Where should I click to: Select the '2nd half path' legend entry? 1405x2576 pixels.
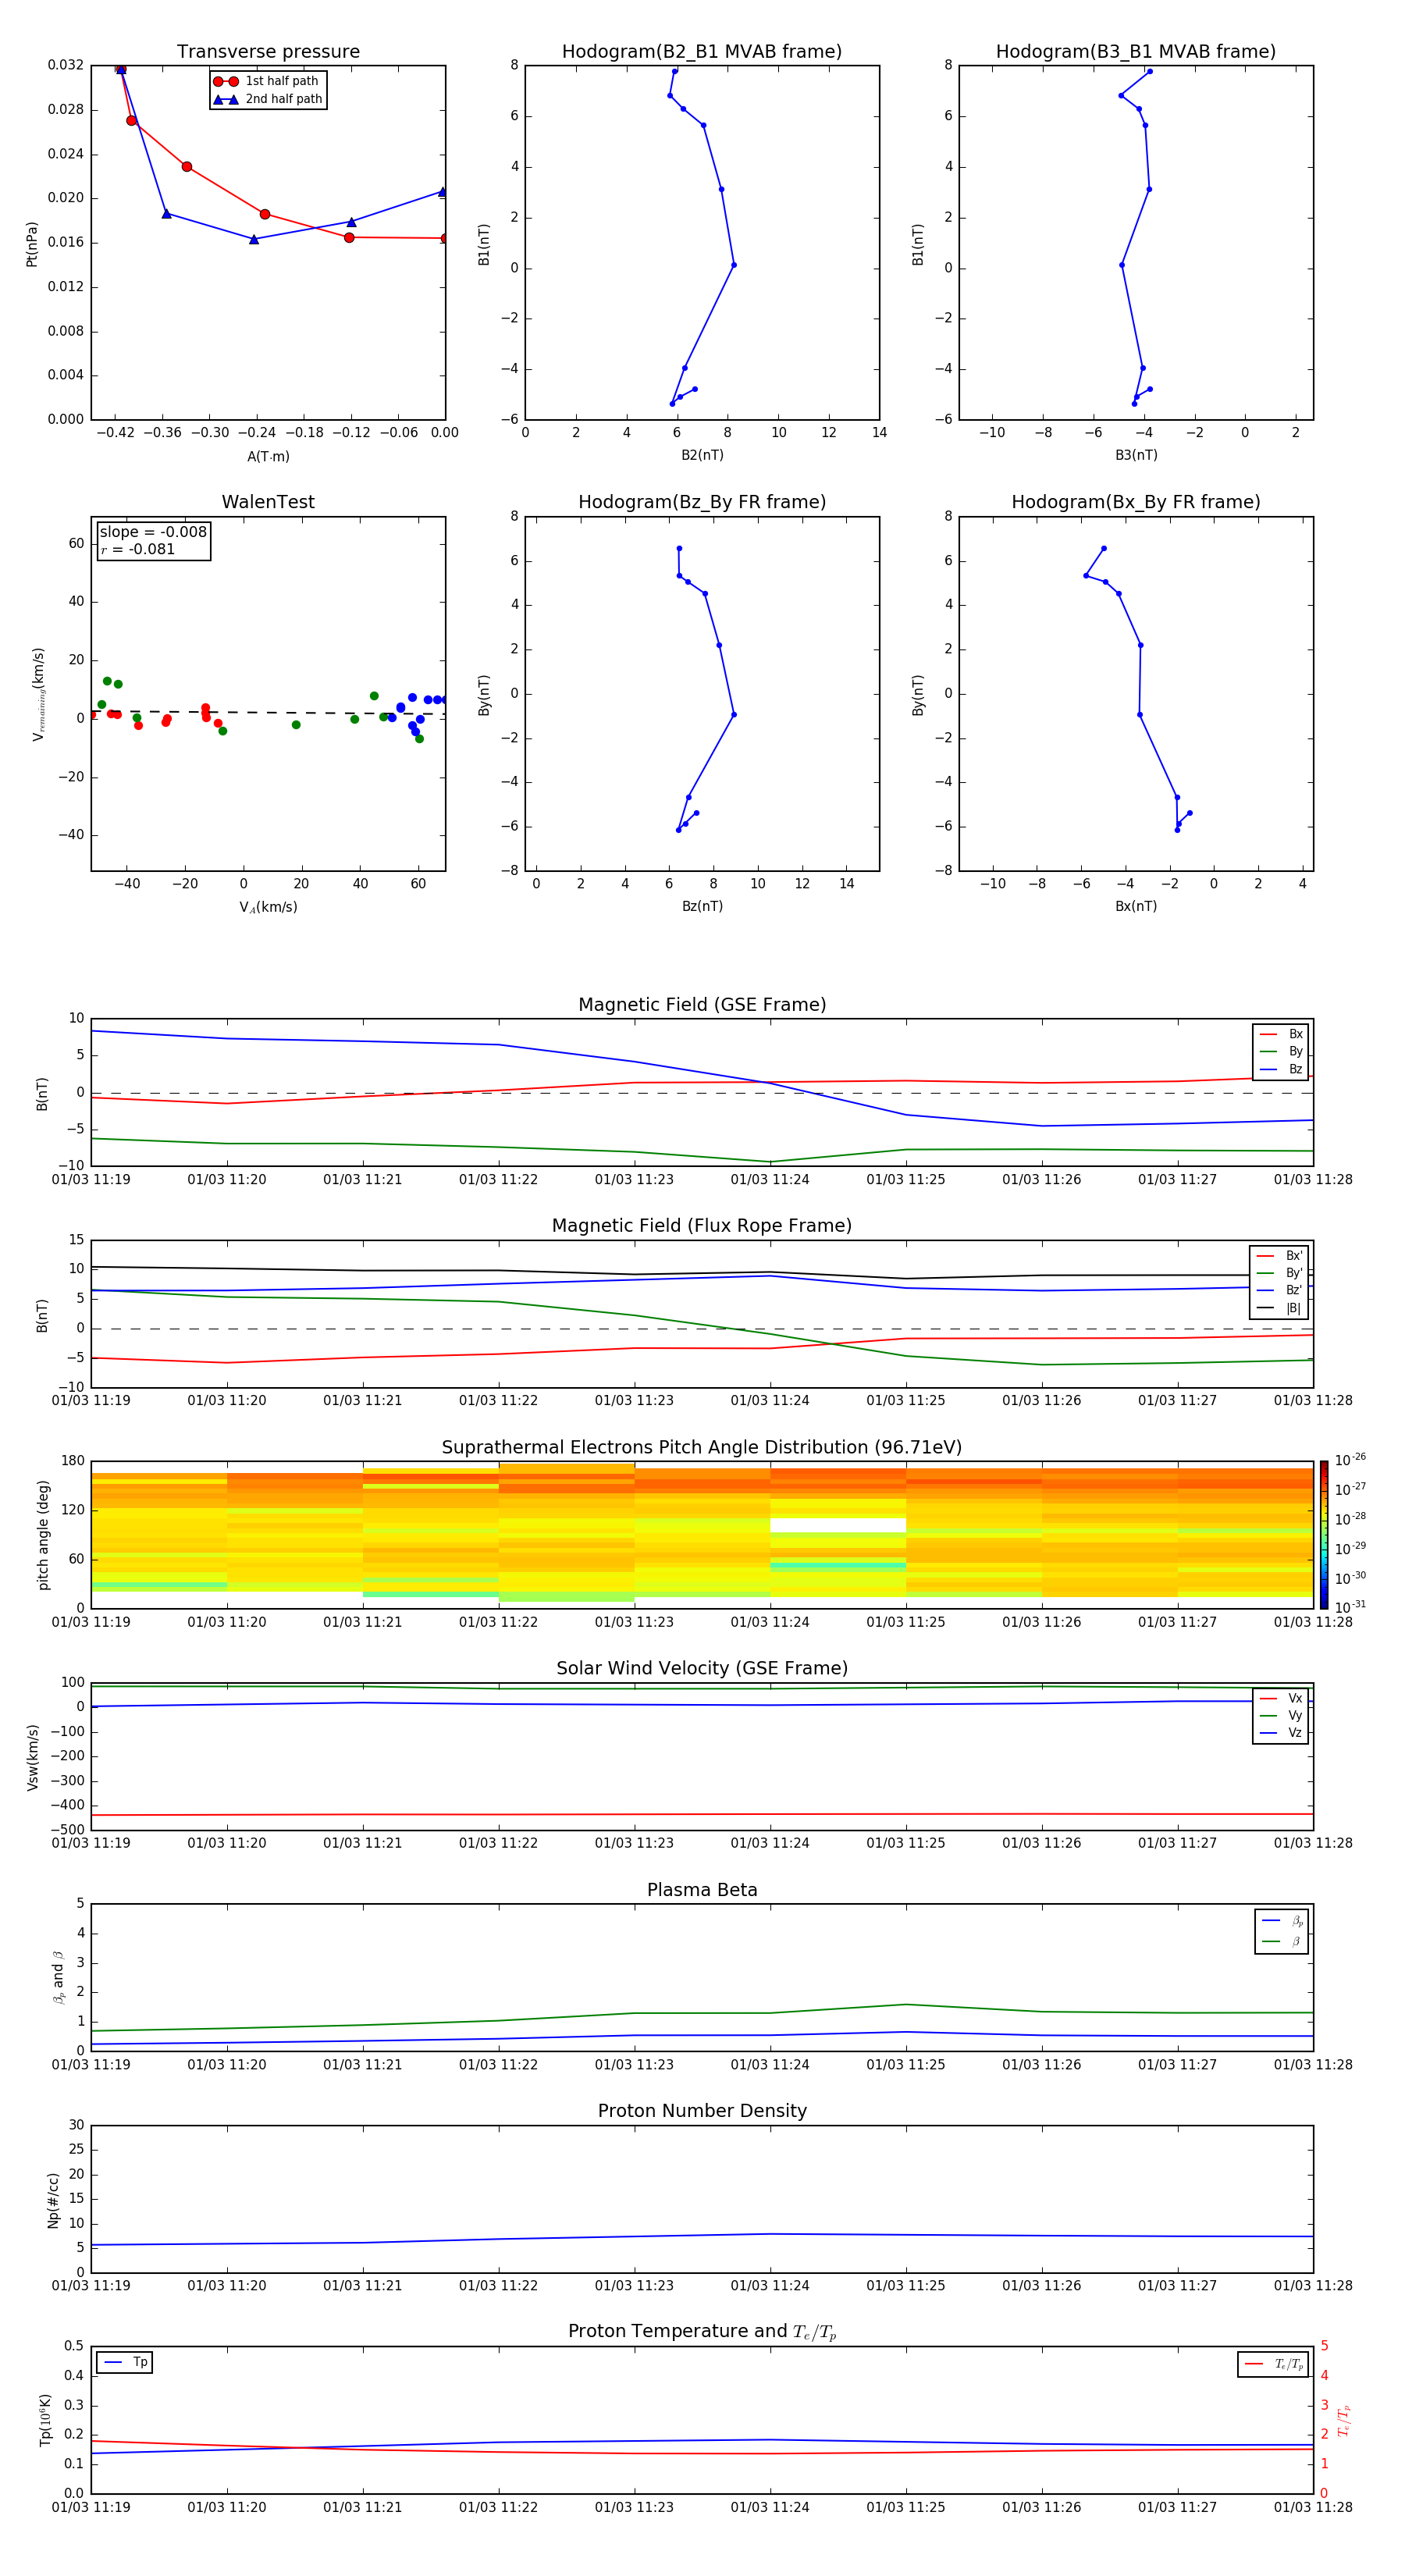pyautogui.click(x=267, y=99)
